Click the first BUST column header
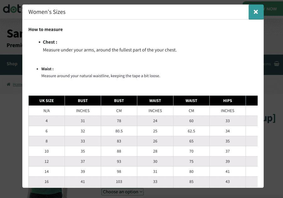The image size is (283, 198). [x=83, y=101]
